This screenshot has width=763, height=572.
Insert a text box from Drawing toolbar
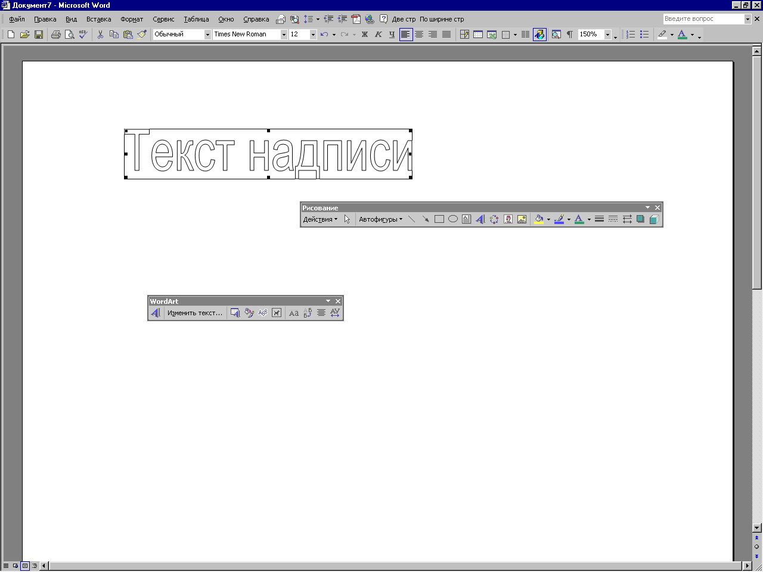[x=466, y=219]
